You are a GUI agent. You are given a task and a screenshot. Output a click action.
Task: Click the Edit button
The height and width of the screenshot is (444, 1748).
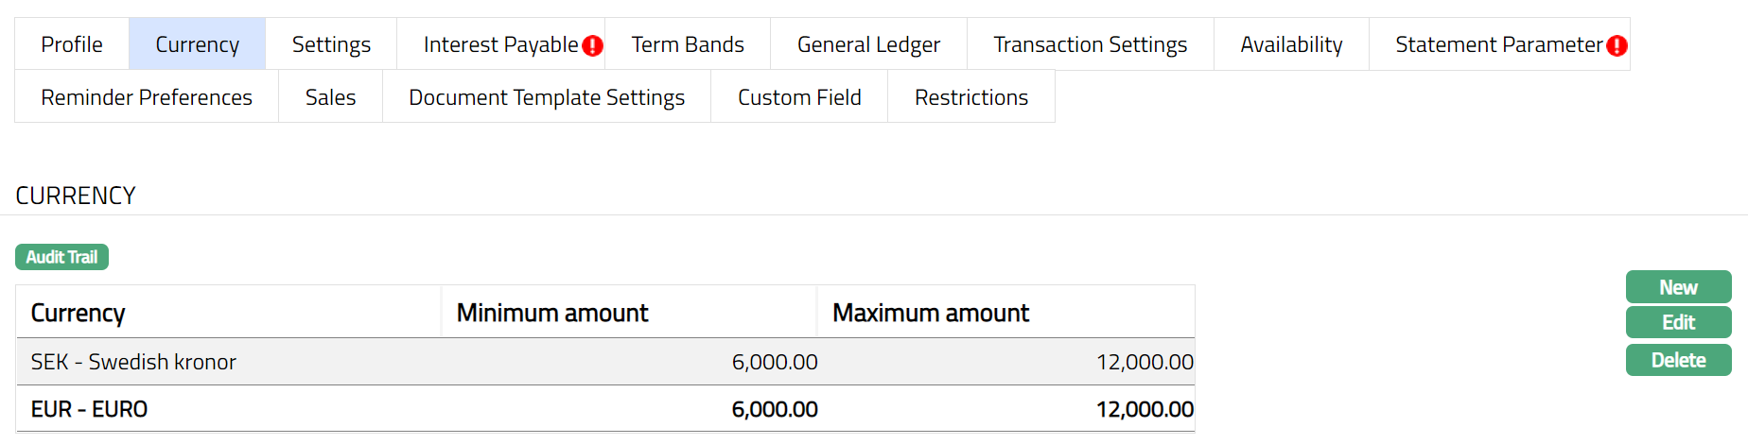(1678, 322)
